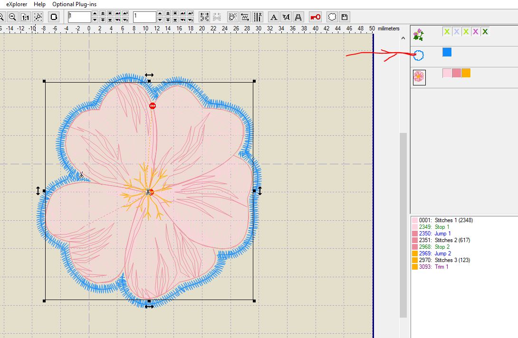Toggle the dark green X color box
The height and width of the screenshot is (338, 518).
pyautogui.click(x=485, y=32)
